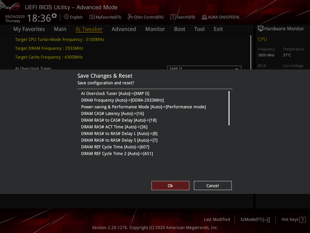The image size is (310, 233).
Task: Click the Hot Keys question mark icon
Action: [302, 220]
